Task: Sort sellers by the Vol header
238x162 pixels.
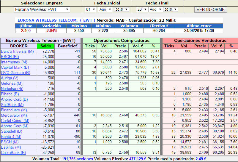Action: click(184, 46)
